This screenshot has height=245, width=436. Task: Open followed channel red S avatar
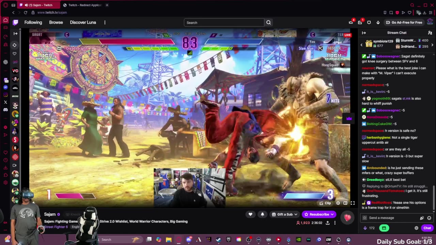(x=15, y=140)
